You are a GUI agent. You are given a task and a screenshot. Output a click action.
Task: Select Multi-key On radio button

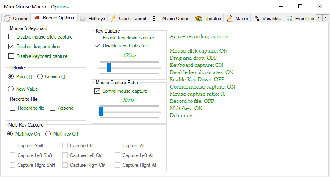10,134
